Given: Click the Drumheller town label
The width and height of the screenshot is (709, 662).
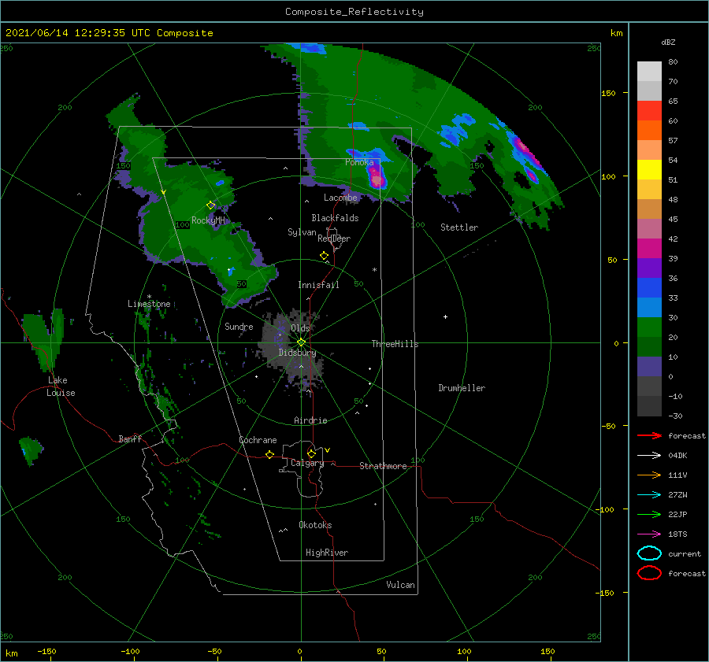Looking at the screenshot, I should (462, 388).
